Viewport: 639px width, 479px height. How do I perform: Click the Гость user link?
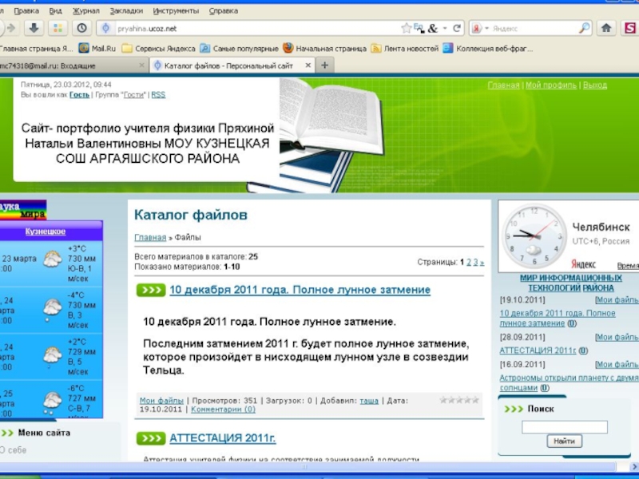click(79, 95)
